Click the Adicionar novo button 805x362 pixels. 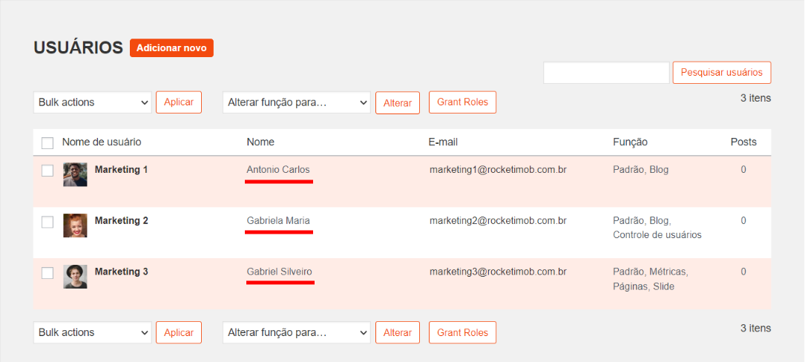(x=171, y=47)
